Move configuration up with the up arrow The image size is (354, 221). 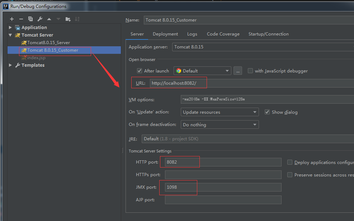49,19
